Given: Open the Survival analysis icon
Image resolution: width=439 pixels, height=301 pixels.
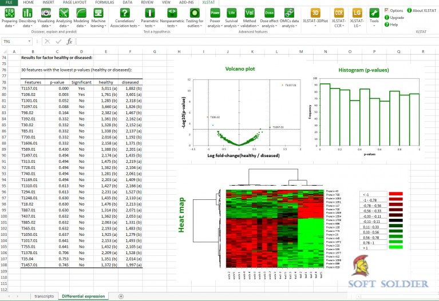Looking at the screenshot, I should tap(232, 13).
